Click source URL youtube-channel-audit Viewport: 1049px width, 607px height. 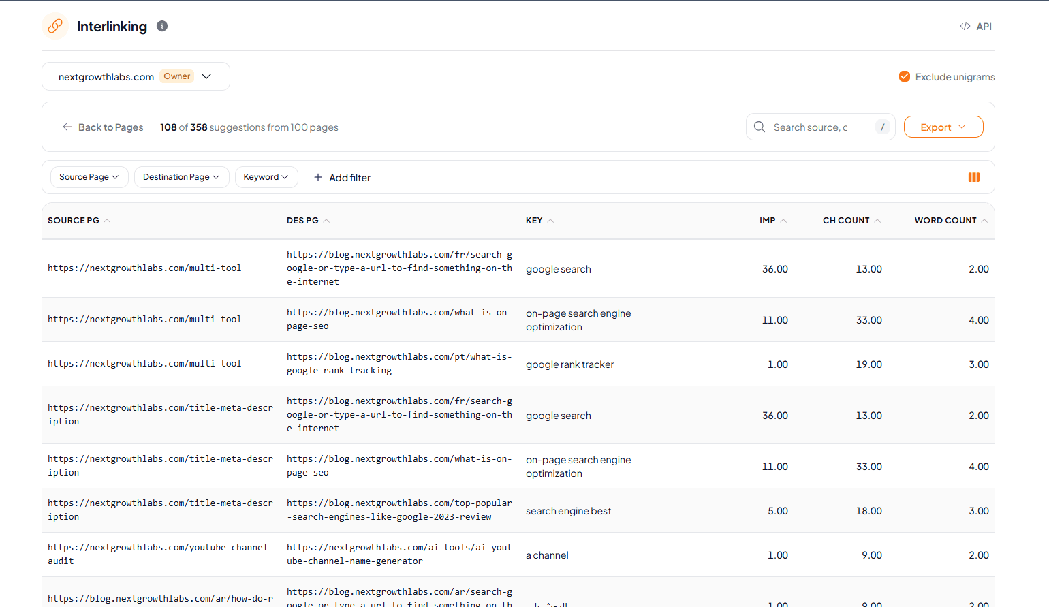160,555
